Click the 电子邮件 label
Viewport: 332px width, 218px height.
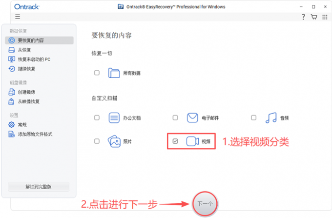[x=210, y=118]
